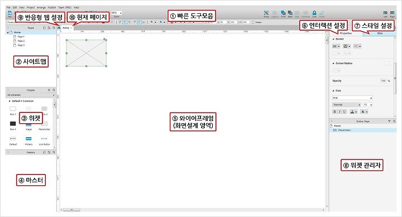402x217 pixels.
Task: Toggle Underline in Font section
Action: click(344, 112)
